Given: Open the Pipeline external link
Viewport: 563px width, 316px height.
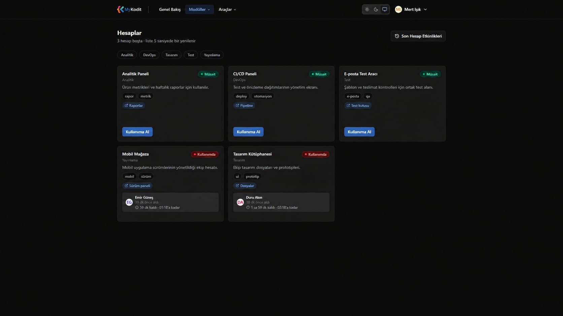Looking at the screenshot, I should pyautogui.click(x=244, y=106).
